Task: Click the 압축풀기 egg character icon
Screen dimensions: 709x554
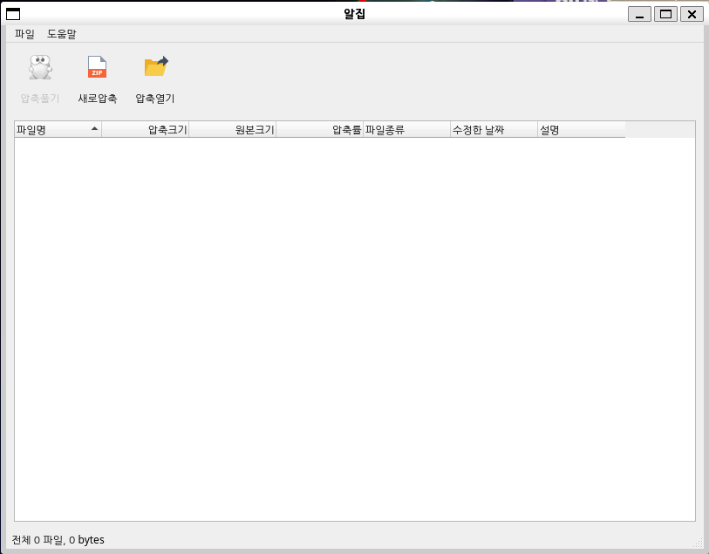Action: point(40,67)
